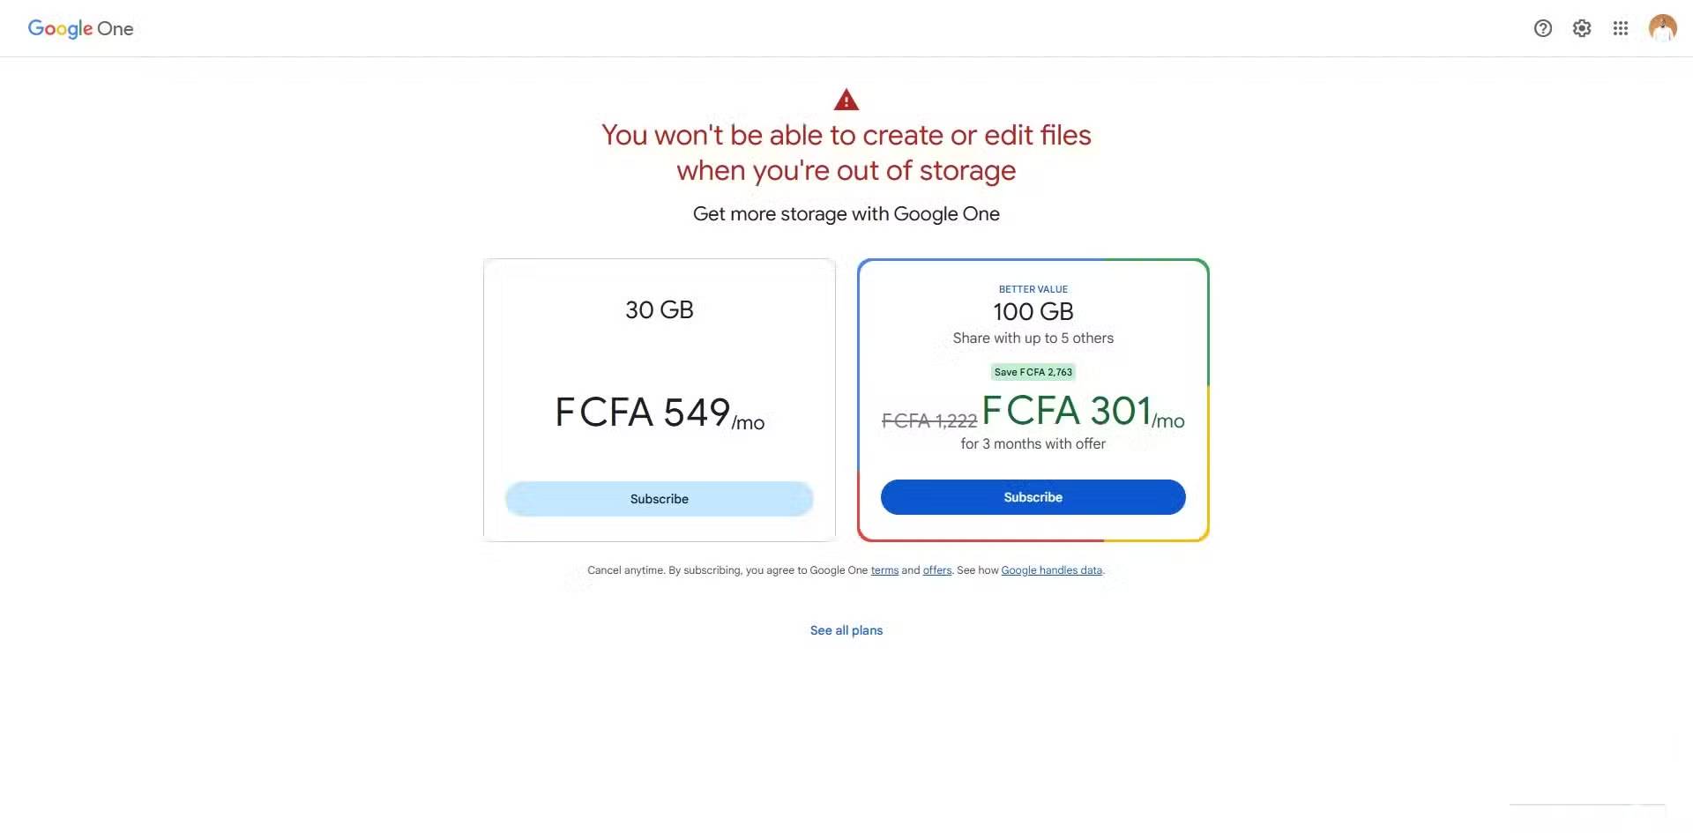Image resolution: width=1693 pixels, height=833 pixels.
Task: Click the Google One logo
Action: click(80, 28)
